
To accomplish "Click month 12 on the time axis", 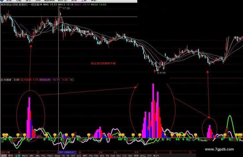I will [137, 152].
